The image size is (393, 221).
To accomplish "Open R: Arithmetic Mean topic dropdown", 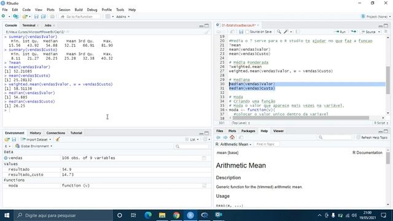I will pos(233,144).
